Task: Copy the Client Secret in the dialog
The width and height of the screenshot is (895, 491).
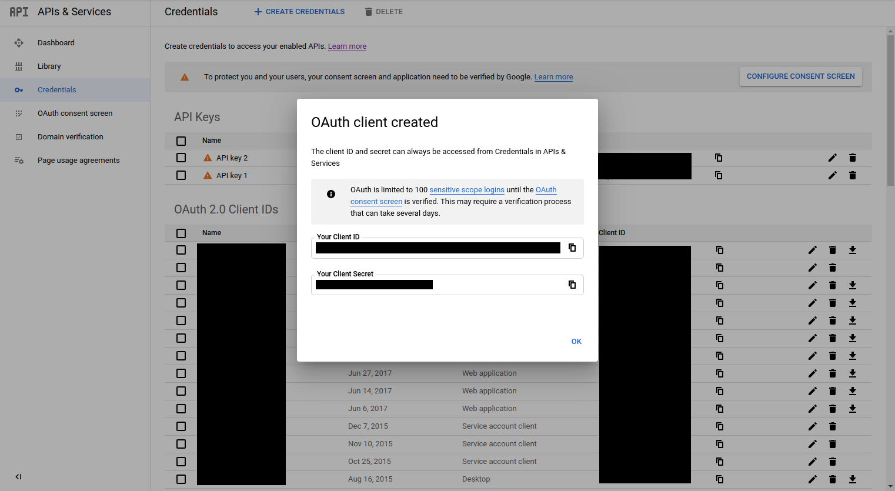Action: click(572, 285)
